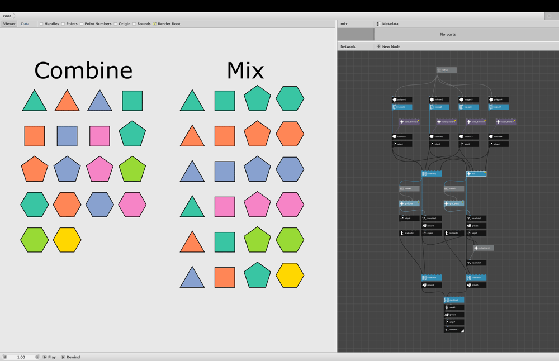Screen dimensions: 559x361
Task: Select the adjustment node
Action: click(484, 248)
